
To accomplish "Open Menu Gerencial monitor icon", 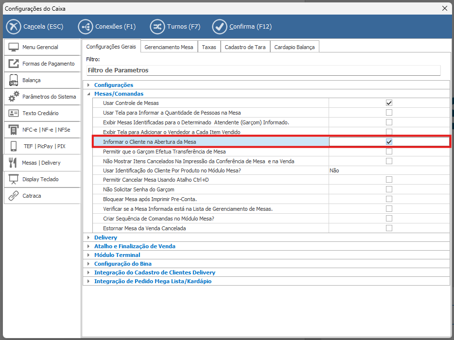I will (x=14, y=47).
